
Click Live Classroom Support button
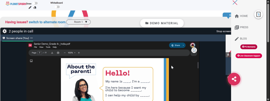point(249,56)
